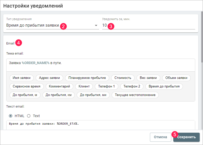Insert the 'Текущее местоположение' tag chip

tap(135, 95)
